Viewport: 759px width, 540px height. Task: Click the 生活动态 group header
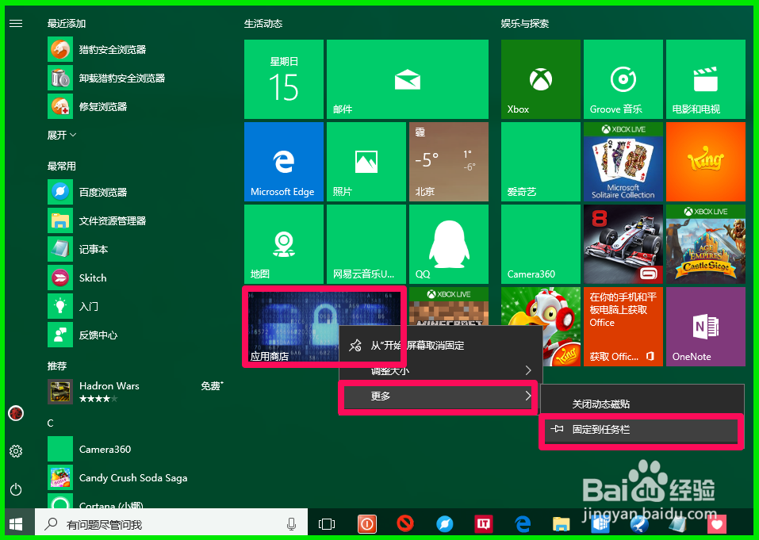pyautogui.click(x=263, y=24)
